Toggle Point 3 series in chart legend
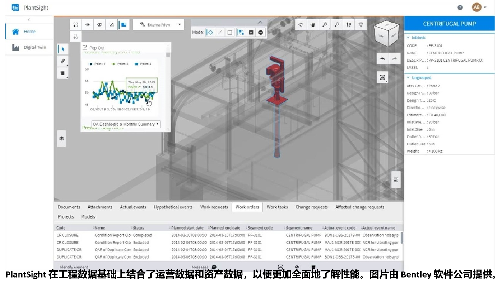502x283 pixels. pyautogui.click(x=143, y=64)
